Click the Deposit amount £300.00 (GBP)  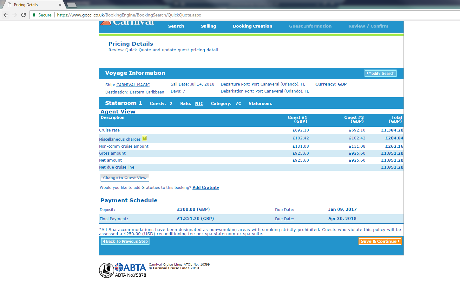click(194, 209)
